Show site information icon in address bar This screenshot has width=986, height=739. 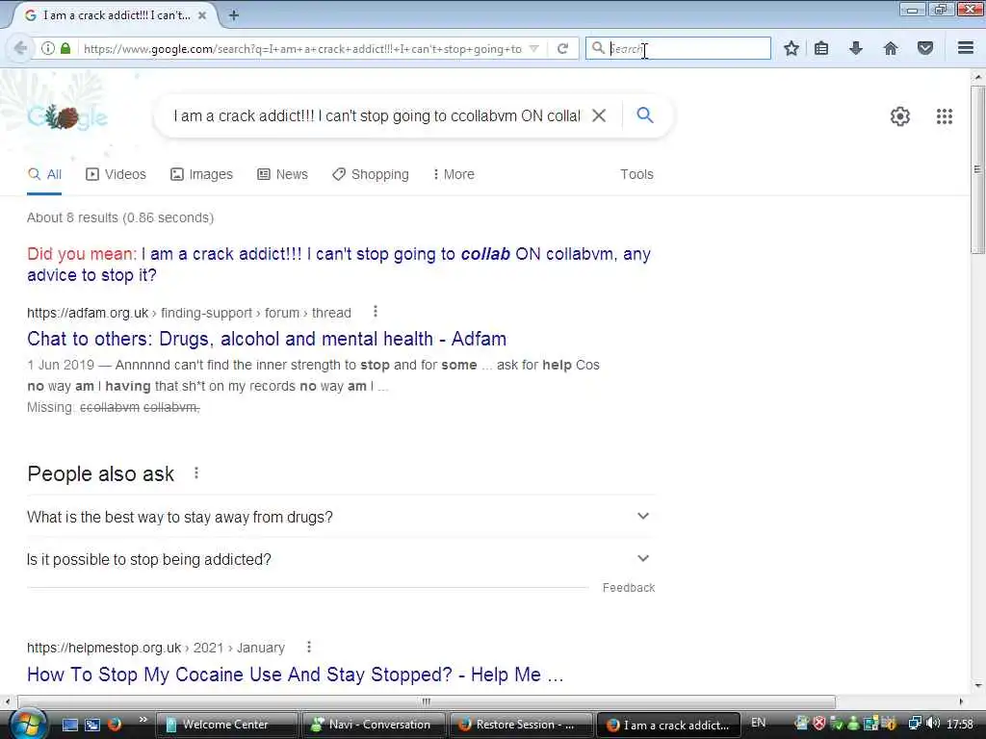tap(48, 48)
